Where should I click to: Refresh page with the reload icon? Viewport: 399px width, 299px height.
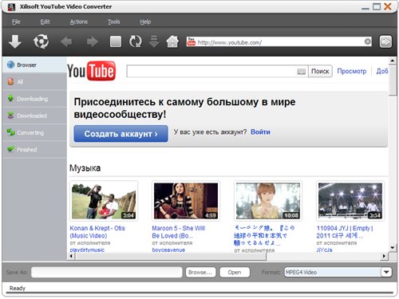click(x=136, y=41)
